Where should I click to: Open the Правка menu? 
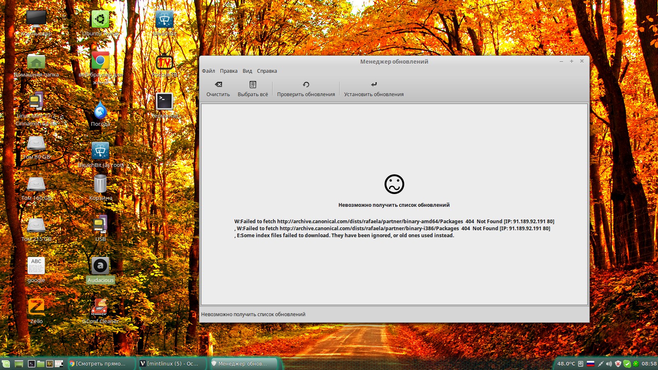point(229,71)
